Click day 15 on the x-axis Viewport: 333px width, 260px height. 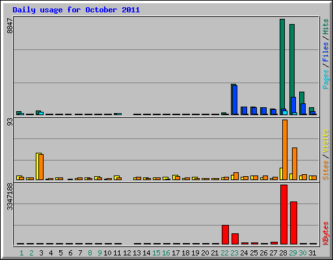click(156, 253)
